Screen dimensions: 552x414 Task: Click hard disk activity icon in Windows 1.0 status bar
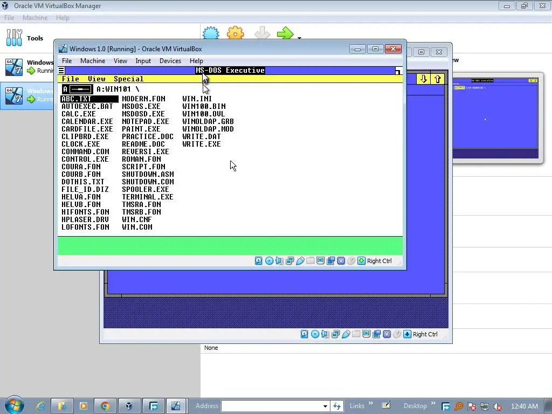[258, 261]
